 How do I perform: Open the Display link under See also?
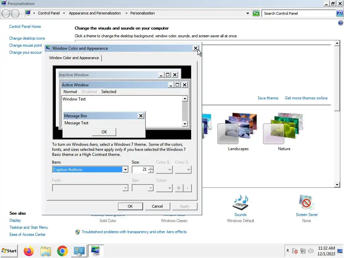coord(15,220)
